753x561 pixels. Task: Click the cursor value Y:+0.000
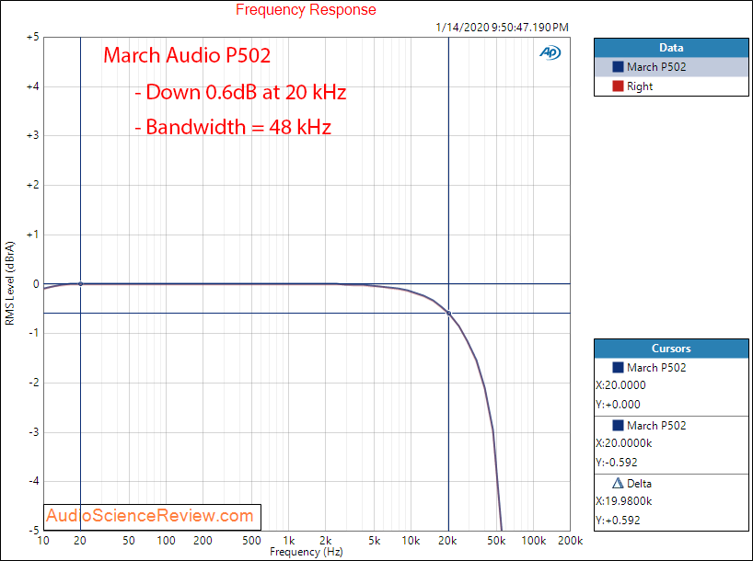tap(618, 405)
